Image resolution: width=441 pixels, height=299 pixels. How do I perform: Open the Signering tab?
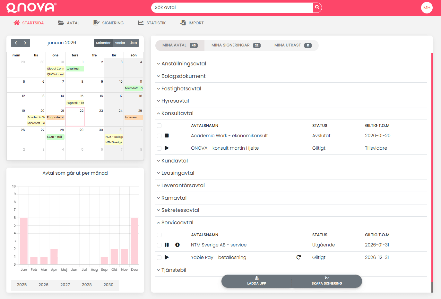pos(108,23)
